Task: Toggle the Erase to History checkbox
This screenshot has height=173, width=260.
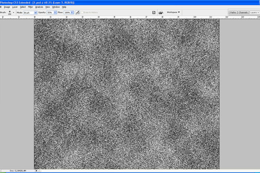Action: pyautogui.click(x=82, y=13)
